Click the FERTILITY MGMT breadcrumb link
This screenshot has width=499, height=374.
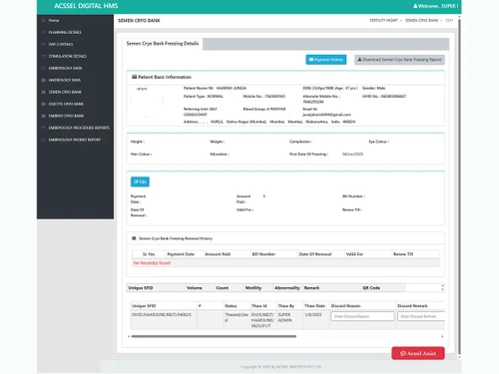click(383, 21)
